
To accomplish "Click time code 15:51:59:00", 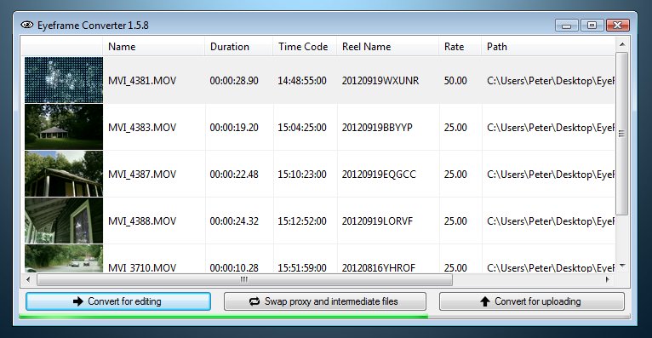I will (302, 267).
